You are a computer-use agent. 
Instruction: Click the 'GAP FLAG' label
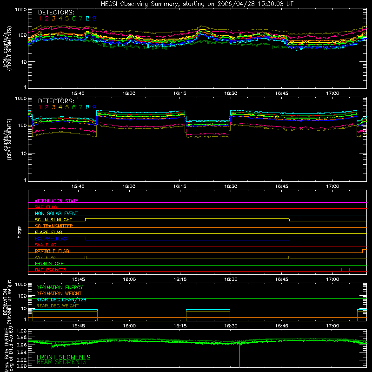click(46, 207)
